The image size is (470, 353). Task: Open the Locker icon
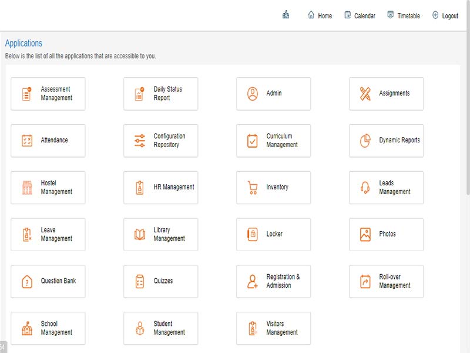252,234
